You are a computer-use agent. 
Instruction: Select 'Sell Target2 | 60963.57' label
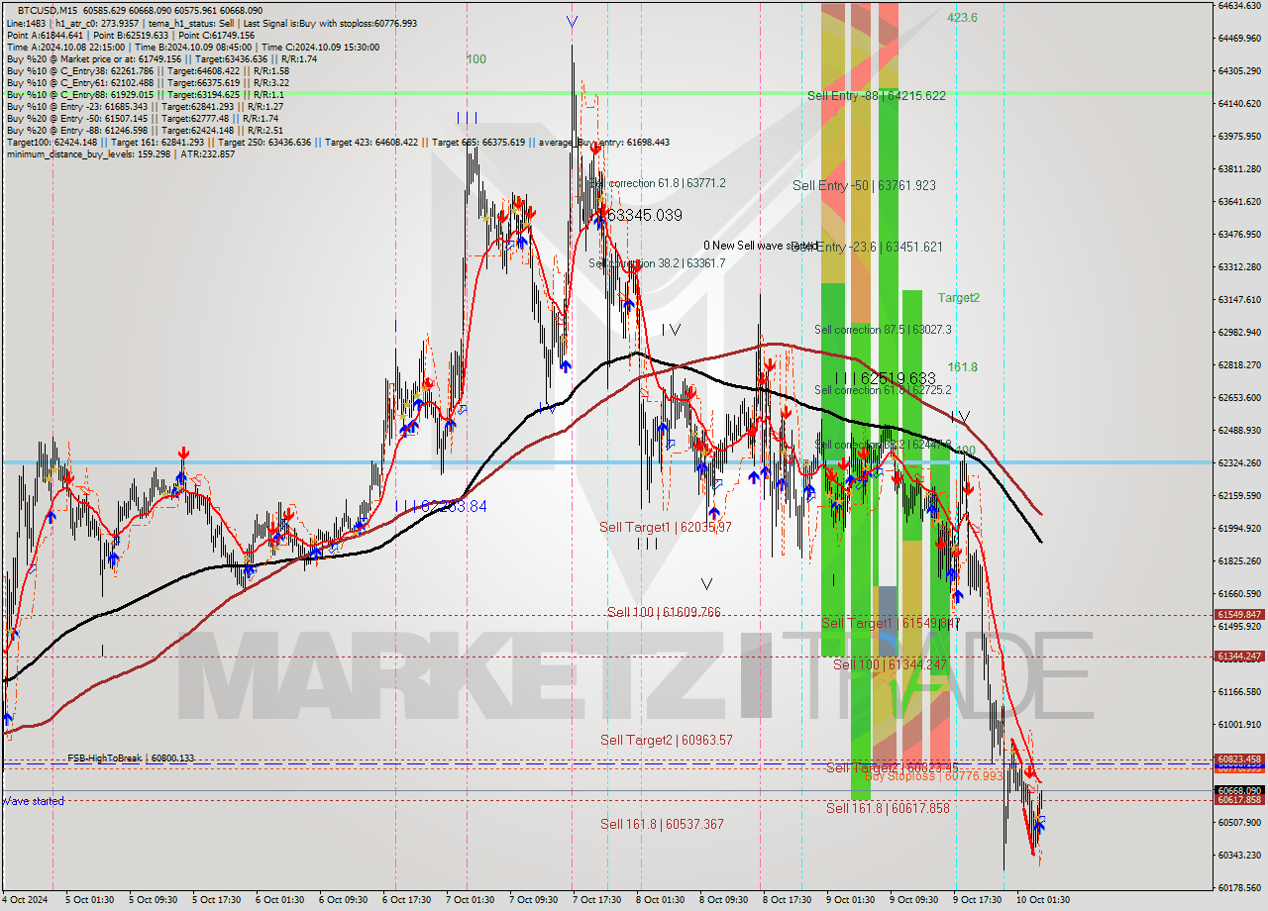tap(666, 740)
